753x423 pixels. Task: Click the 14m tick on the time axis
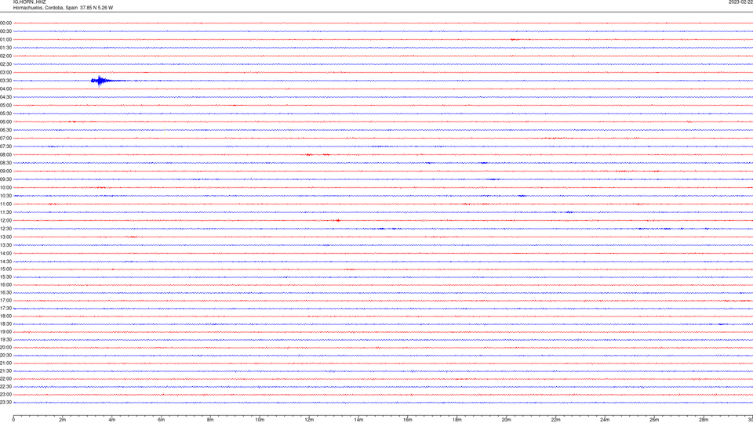[x=358, y=420]
